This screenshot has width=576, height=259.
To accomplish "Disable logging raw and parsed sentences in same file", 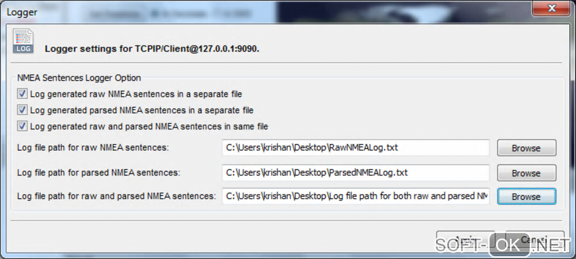I will click(x=23, y=126).
